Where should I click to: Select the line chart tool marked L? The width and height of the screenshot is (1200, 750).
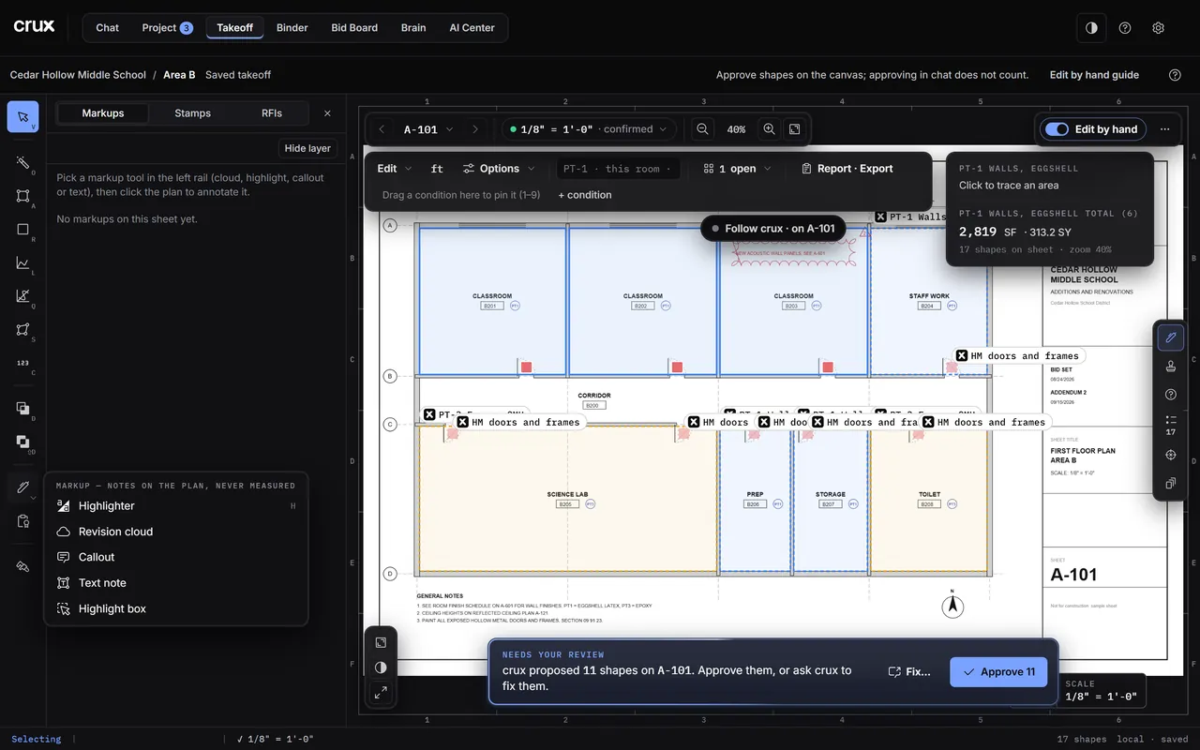pos(22,263)
